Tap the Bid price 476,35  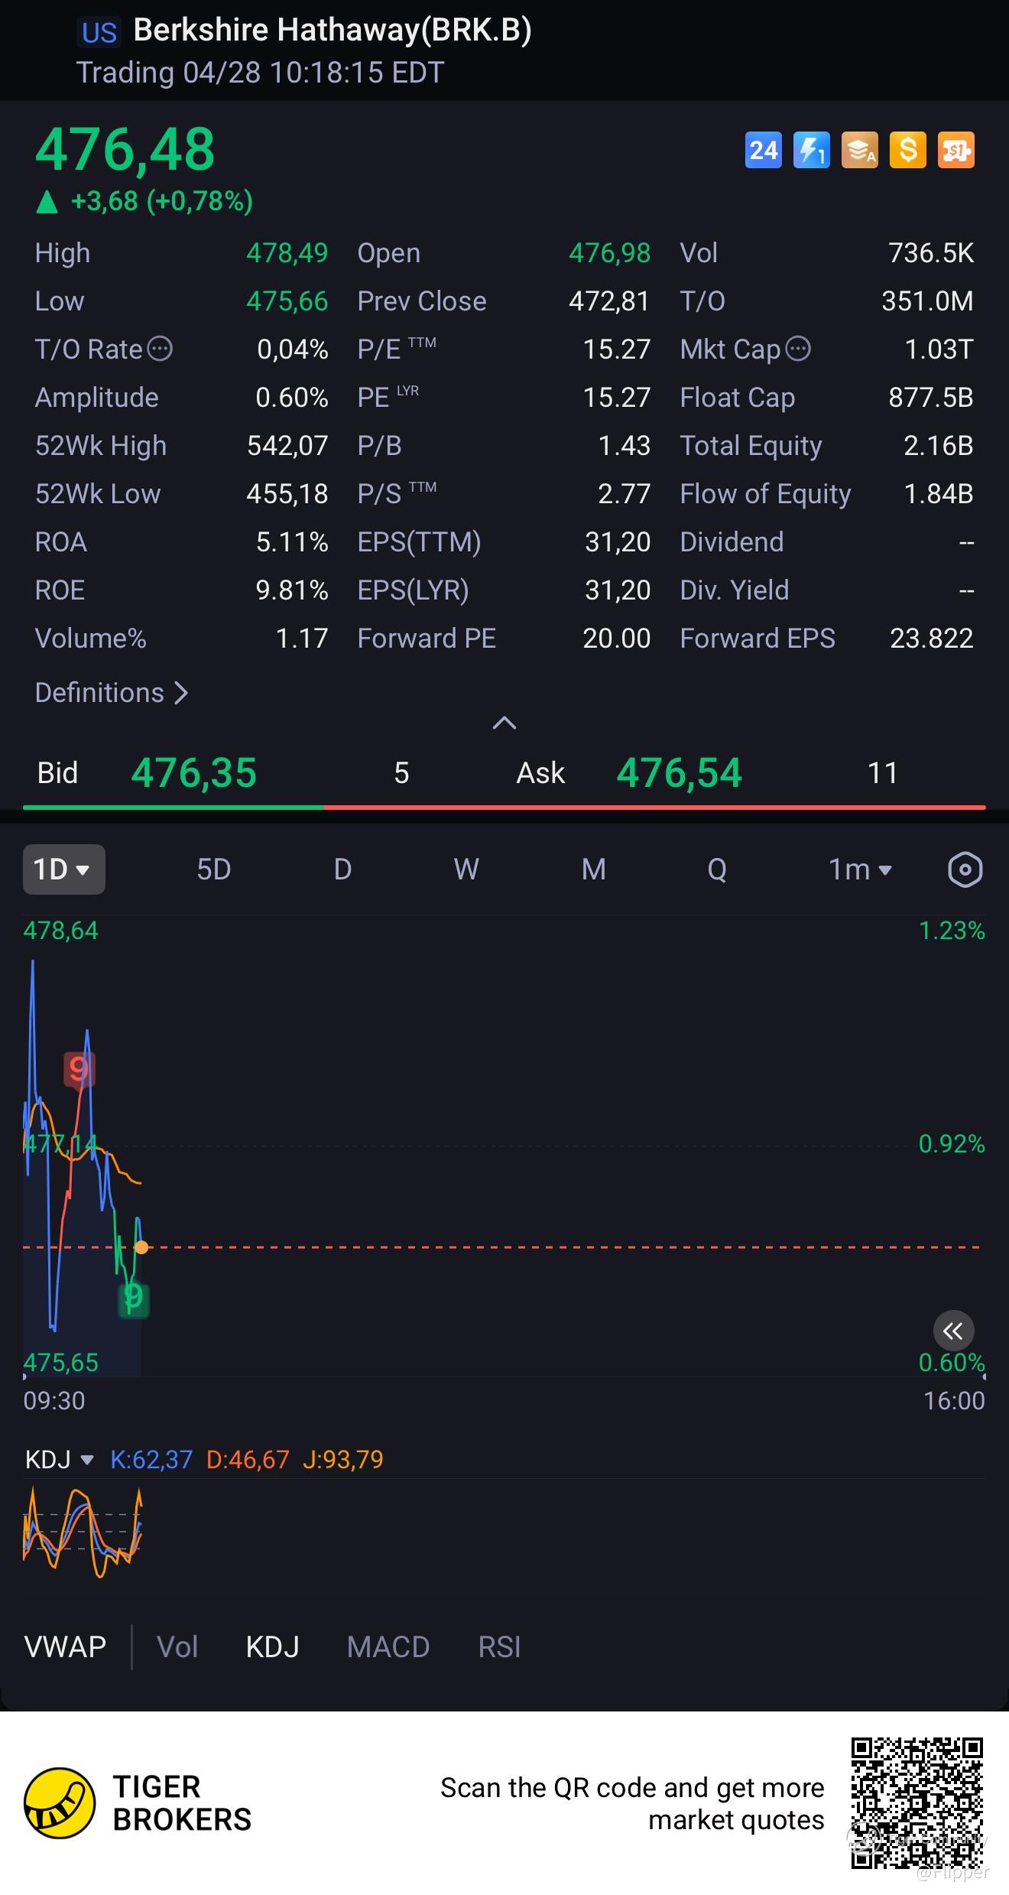click(x=194, y=773)
